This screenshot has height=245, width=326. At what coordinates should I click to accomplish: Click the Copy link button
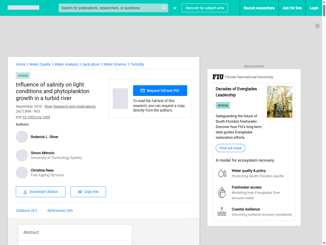[x=88, y=192]
